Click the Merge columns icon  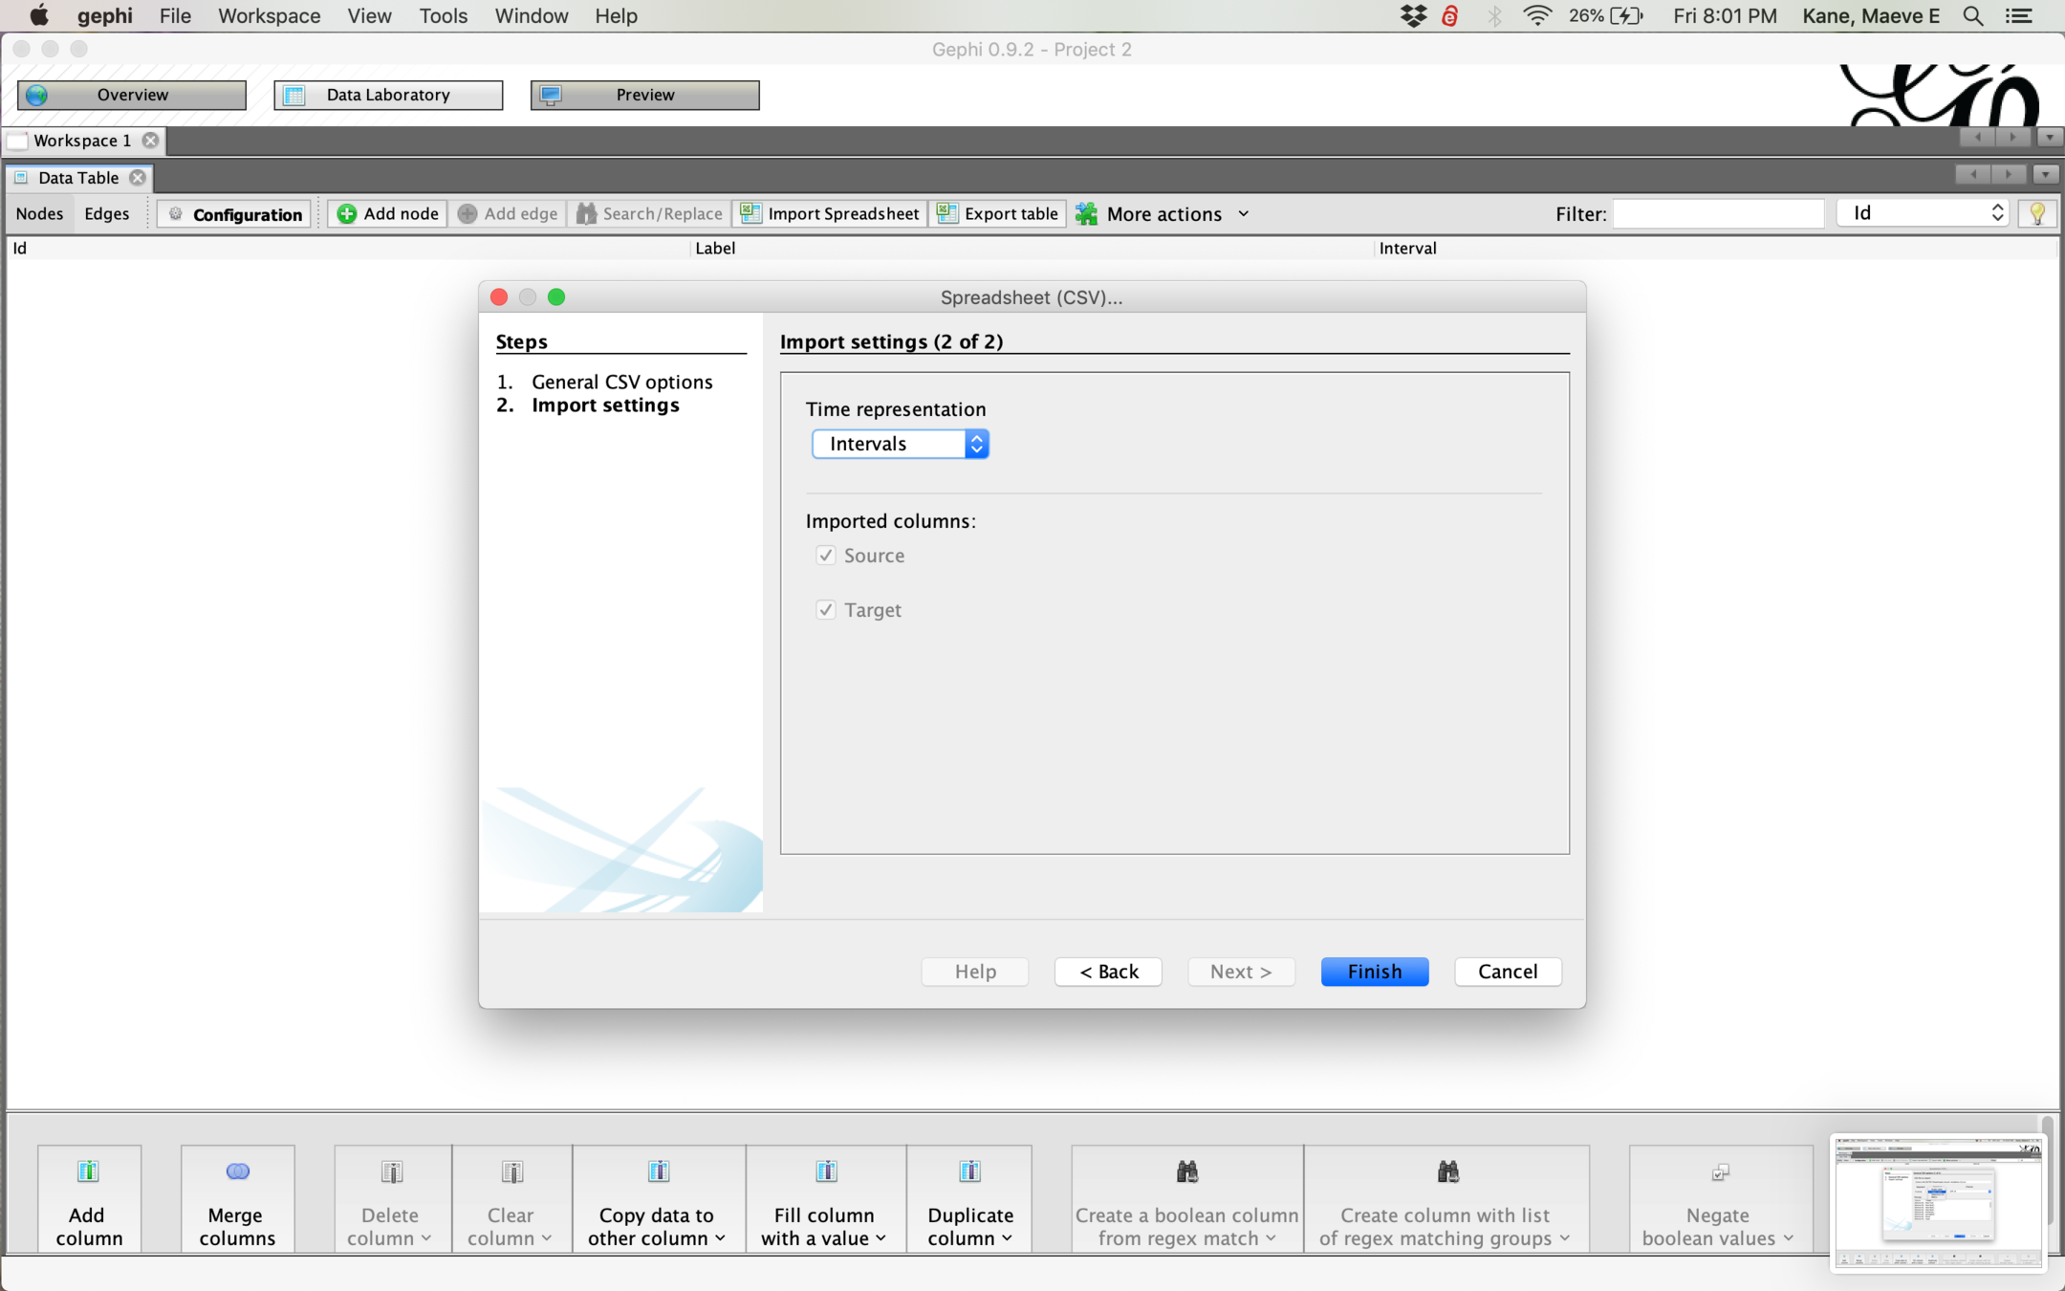point(237,1171)
